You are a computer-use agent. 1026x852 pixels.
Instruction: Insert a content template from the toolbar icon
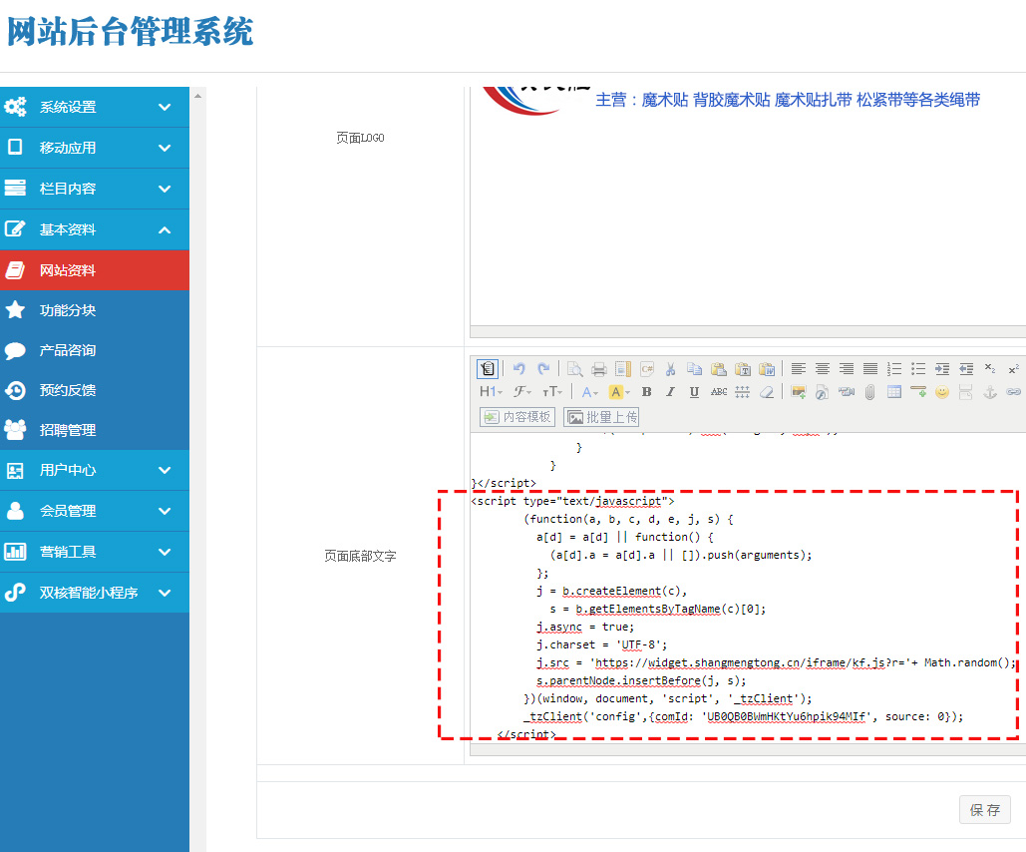click(623, 369)
